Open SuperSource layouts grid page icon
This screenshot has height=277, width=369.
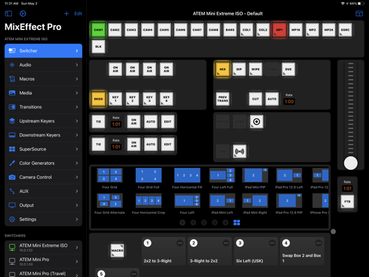coord(237,222)
